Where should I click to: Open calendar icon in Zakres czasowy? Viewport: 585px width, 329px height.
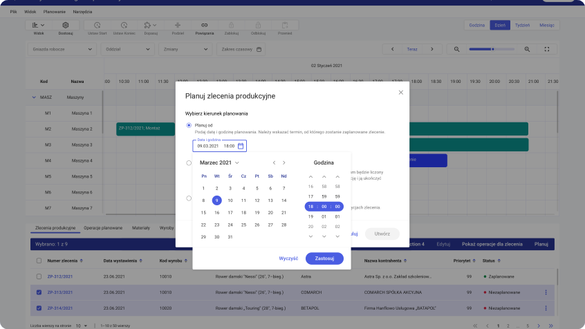tap(259, 49)
